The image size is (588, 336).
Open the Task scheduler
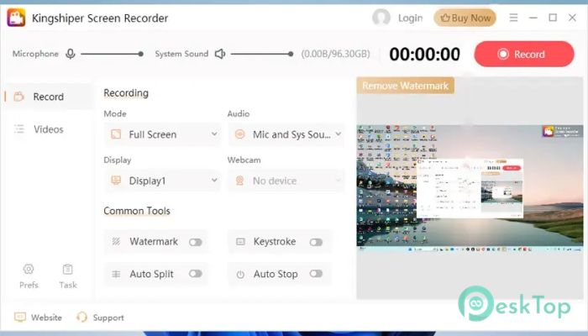[68, 276]
